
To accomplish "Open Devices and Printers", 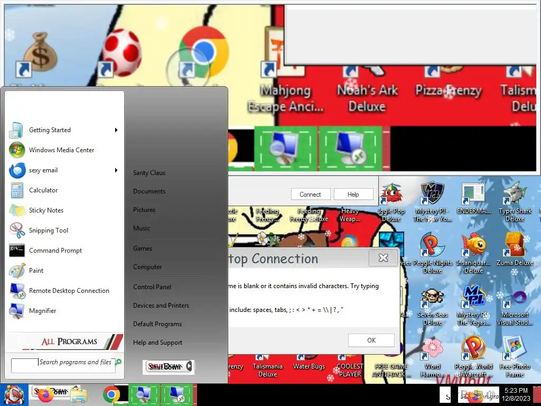I will click(161, 306).
